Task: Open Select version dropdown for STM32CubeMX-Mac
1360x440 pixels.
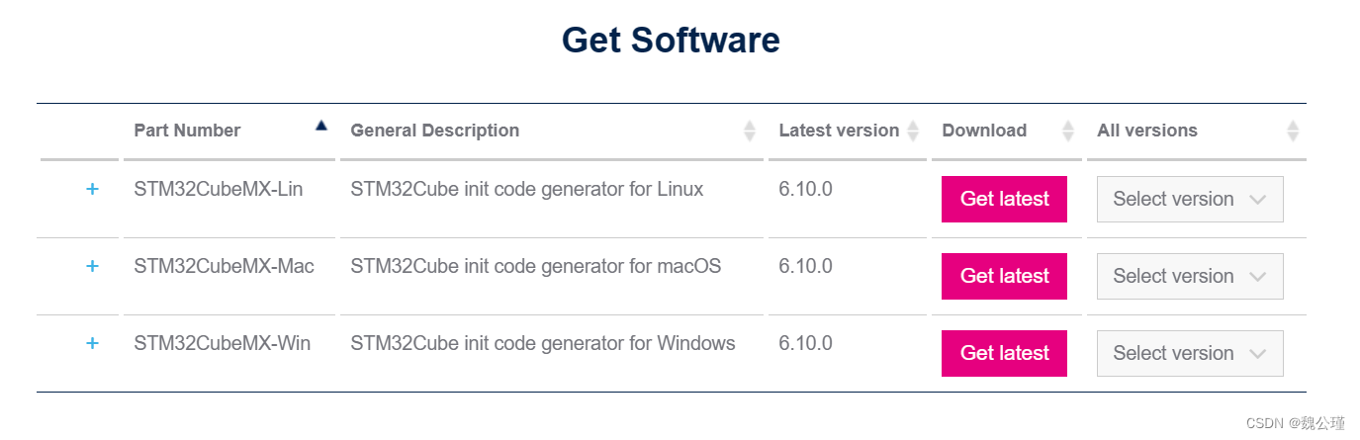Action: click(1190, 276)
